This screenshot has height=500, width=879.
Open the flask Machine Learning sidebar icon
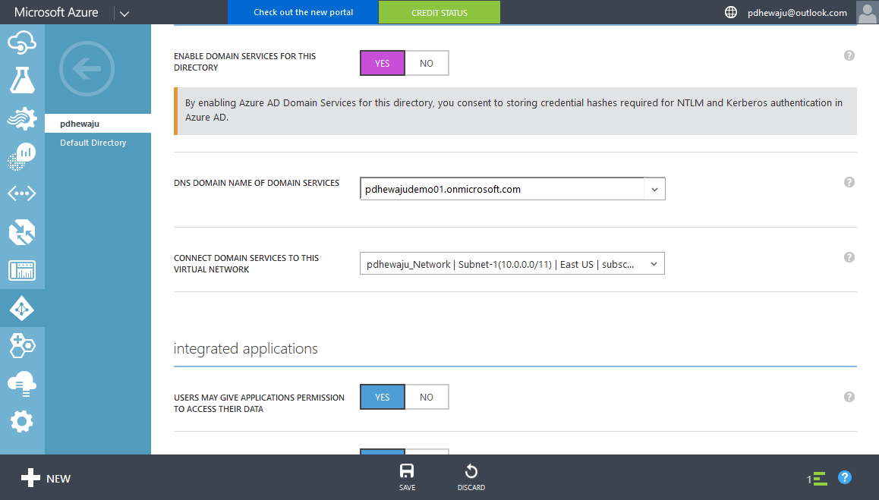pyautogui.click(x=22, y=80)
